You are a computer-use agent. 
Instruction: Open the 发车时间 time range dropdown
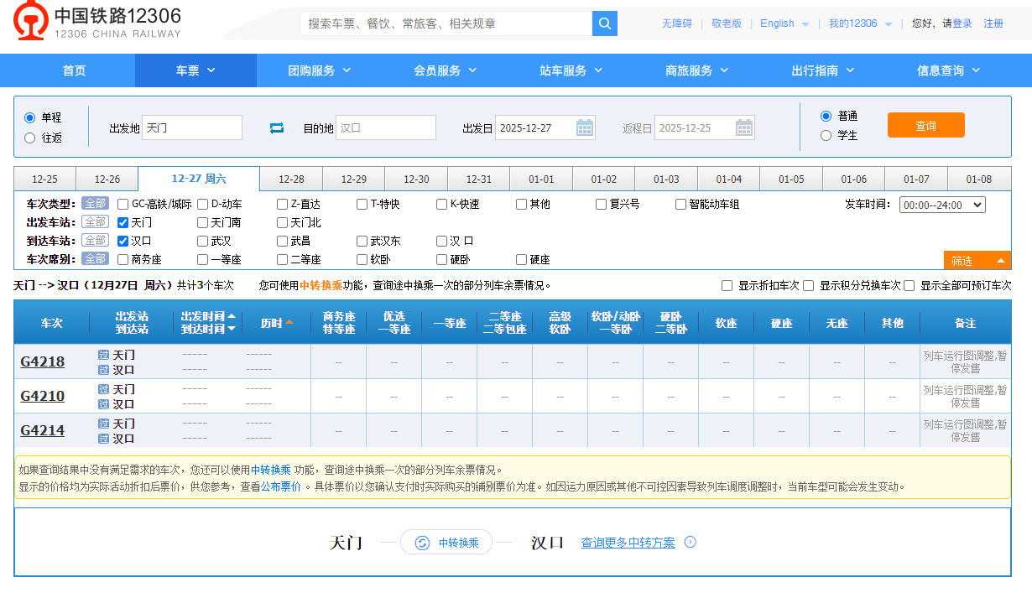941,205
